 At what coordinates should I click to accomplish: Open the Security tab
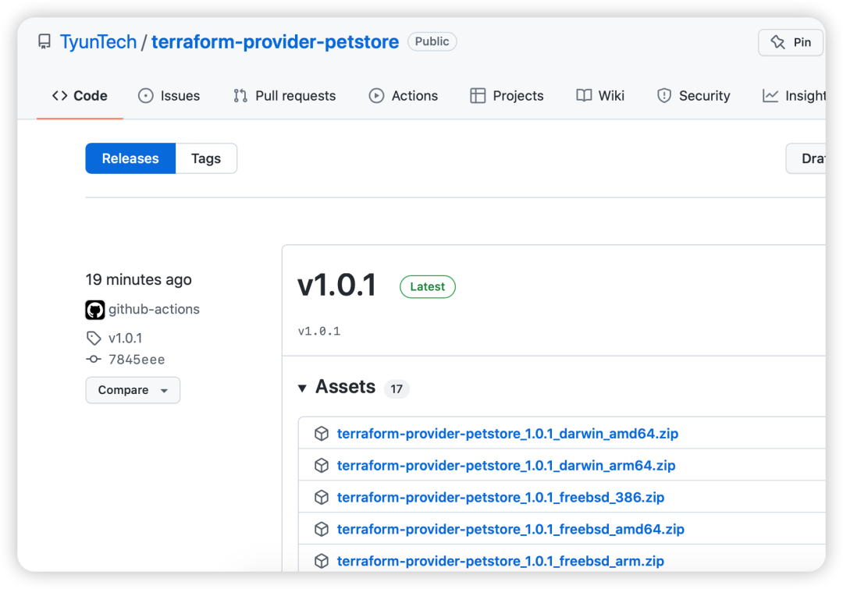point(694,96)
